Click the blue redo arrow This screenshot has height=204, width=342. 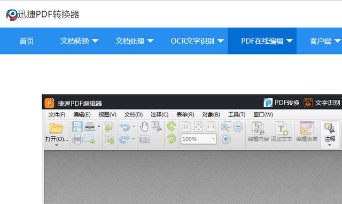[125, 139]
